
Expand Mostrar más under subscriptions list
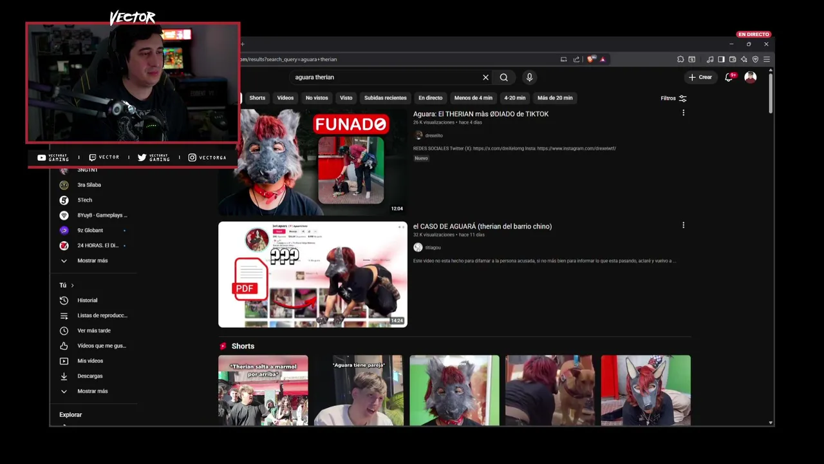tap(93, 261)
